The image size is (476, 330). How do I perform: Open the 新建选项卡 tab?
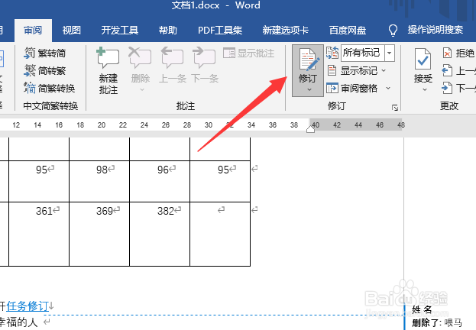point(285,31)
